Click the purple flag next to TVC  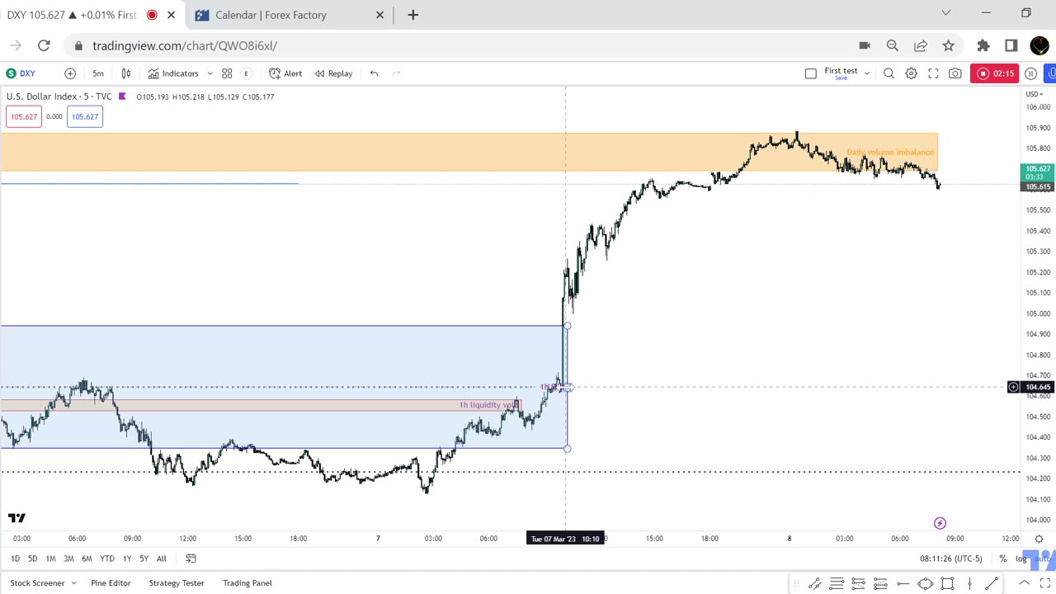[x=122, y=97]
